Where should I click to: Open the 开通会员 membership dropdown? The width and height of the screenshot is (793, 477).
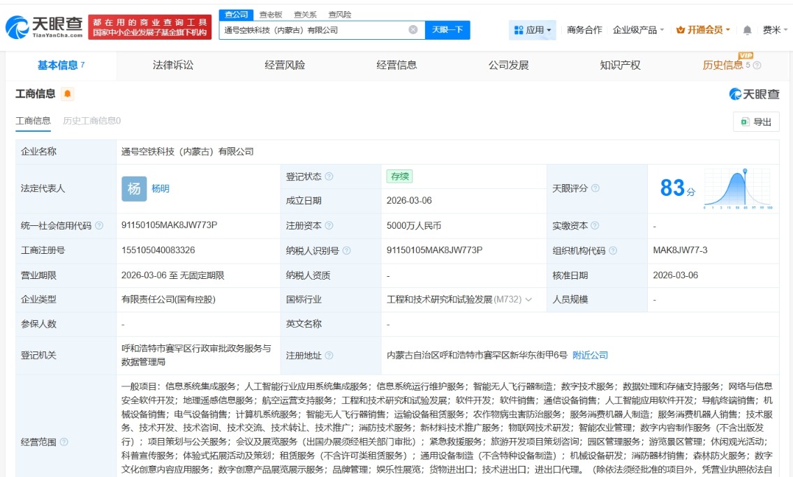[x=703, y=30]
